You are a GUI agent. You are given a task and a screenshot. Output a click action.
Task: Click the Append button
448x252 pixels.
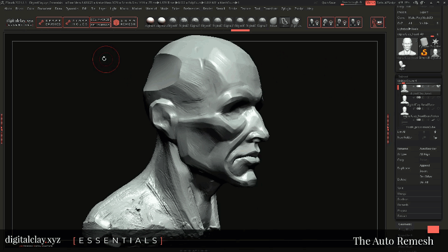[x=424, y=165]
